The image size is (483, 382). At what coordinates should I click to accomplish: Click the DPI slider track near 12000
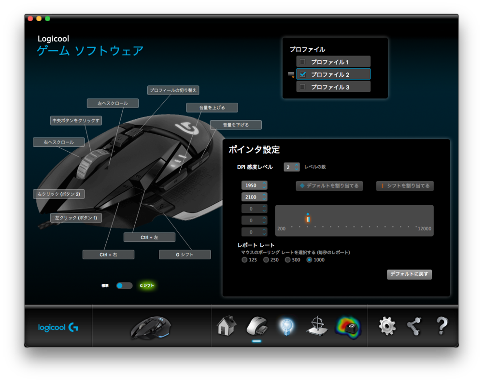(416, 226)
